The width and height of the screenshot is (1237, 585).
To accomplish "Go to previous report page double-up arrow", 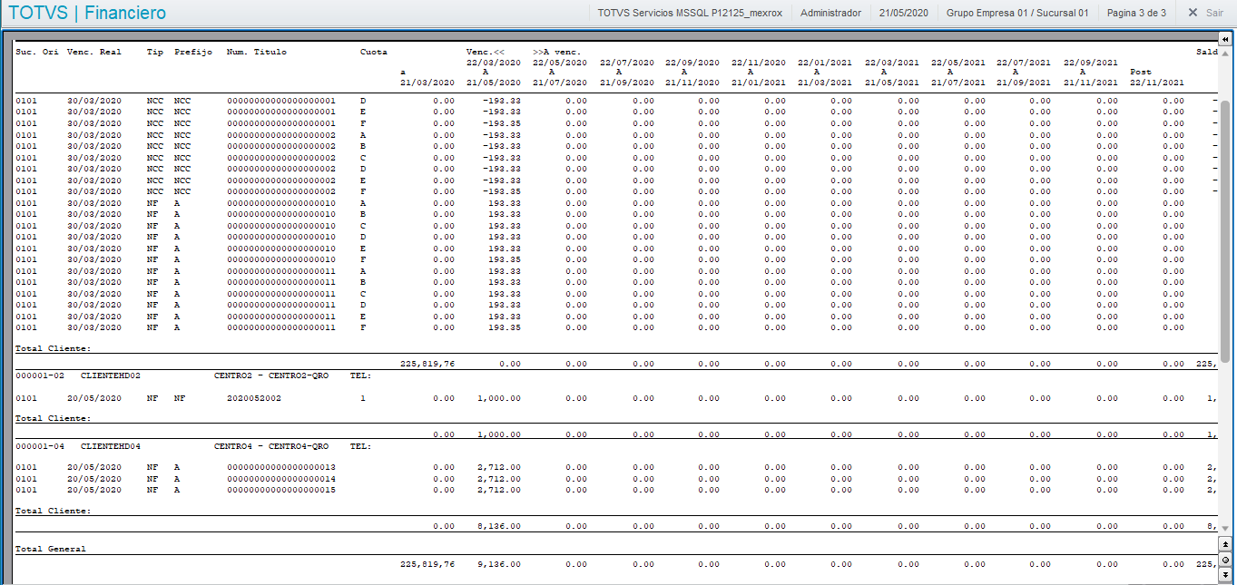I will pyautogui.click(x=1225, y=544).
